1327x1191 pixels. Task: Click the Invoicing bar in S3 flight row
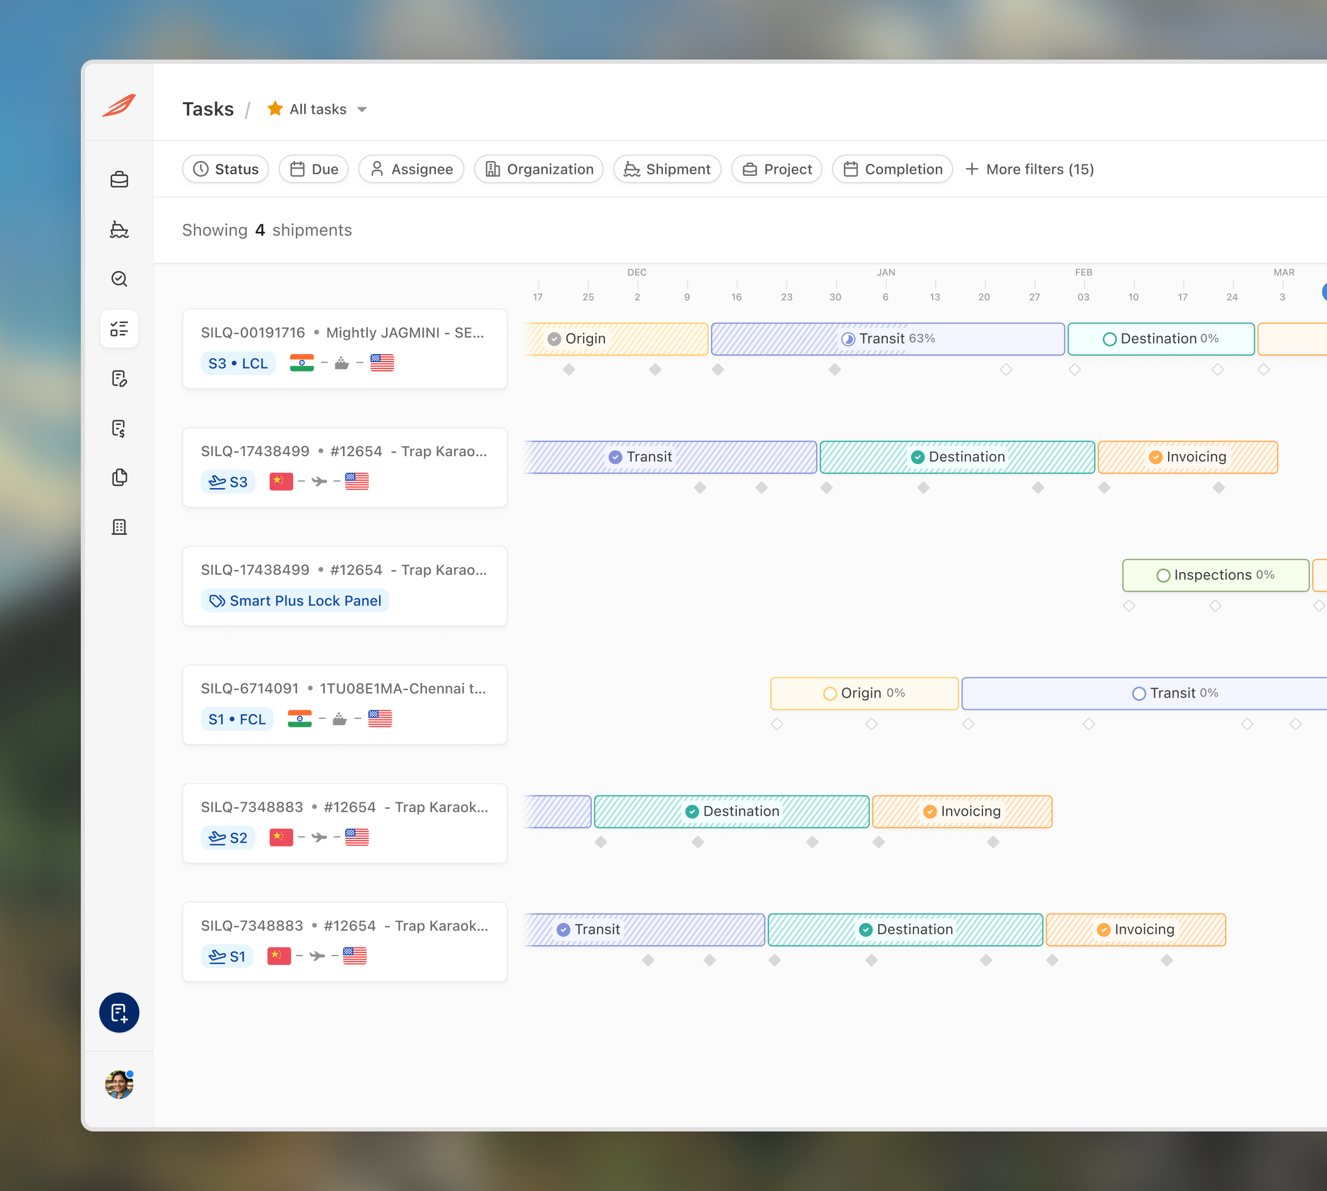[x=1188, y=457]
